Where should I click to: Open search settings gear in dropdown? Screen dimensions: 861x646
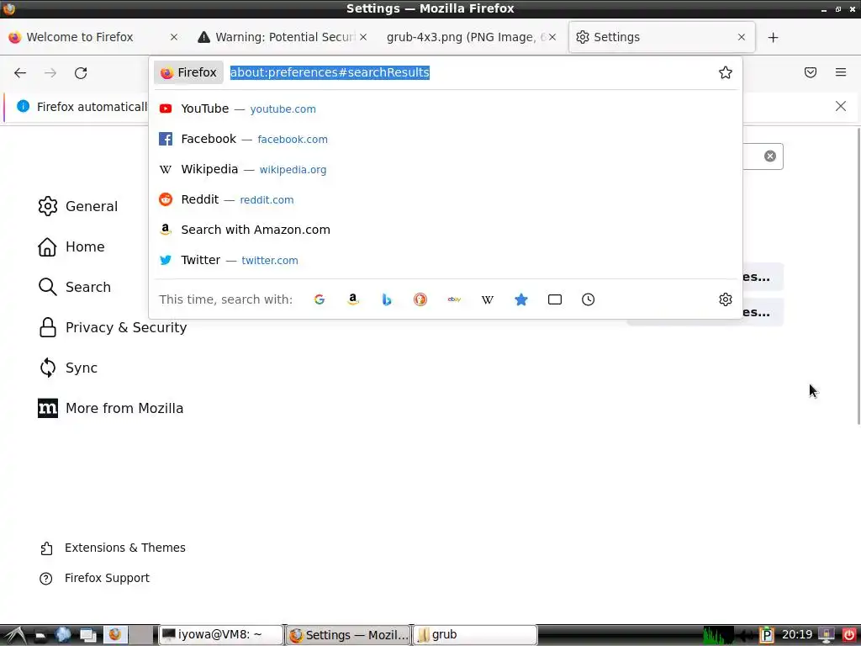click(726, 299)
